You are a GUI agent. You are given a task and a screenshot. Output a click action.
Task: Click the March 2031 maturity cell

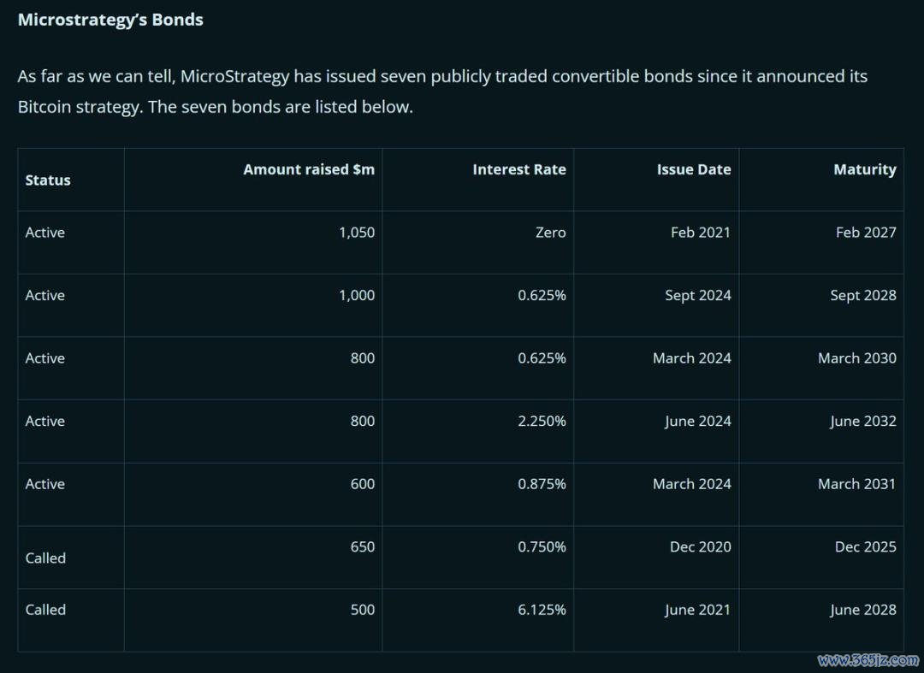856,484
